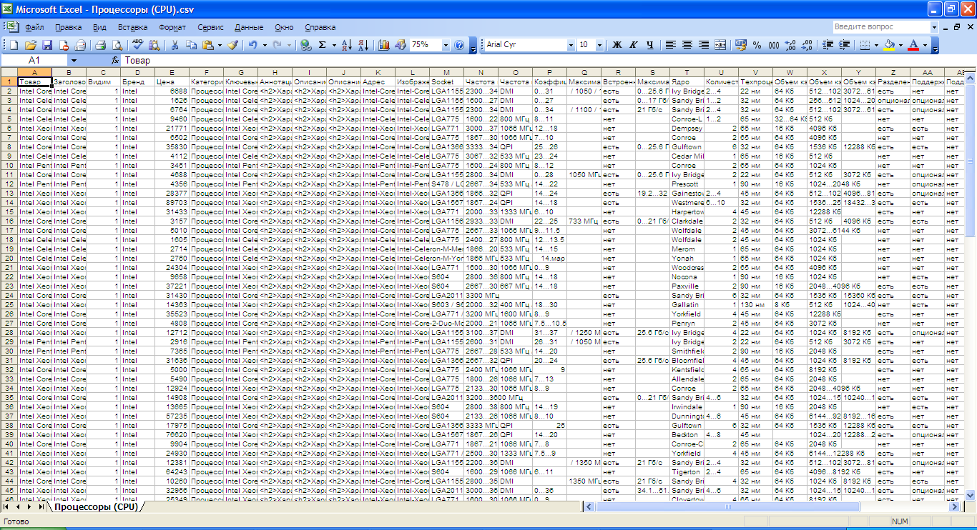The height and width of the screenshot is (530, 977).
Task: Open Print Preview from the toolbar
Action: coord(117,44)
